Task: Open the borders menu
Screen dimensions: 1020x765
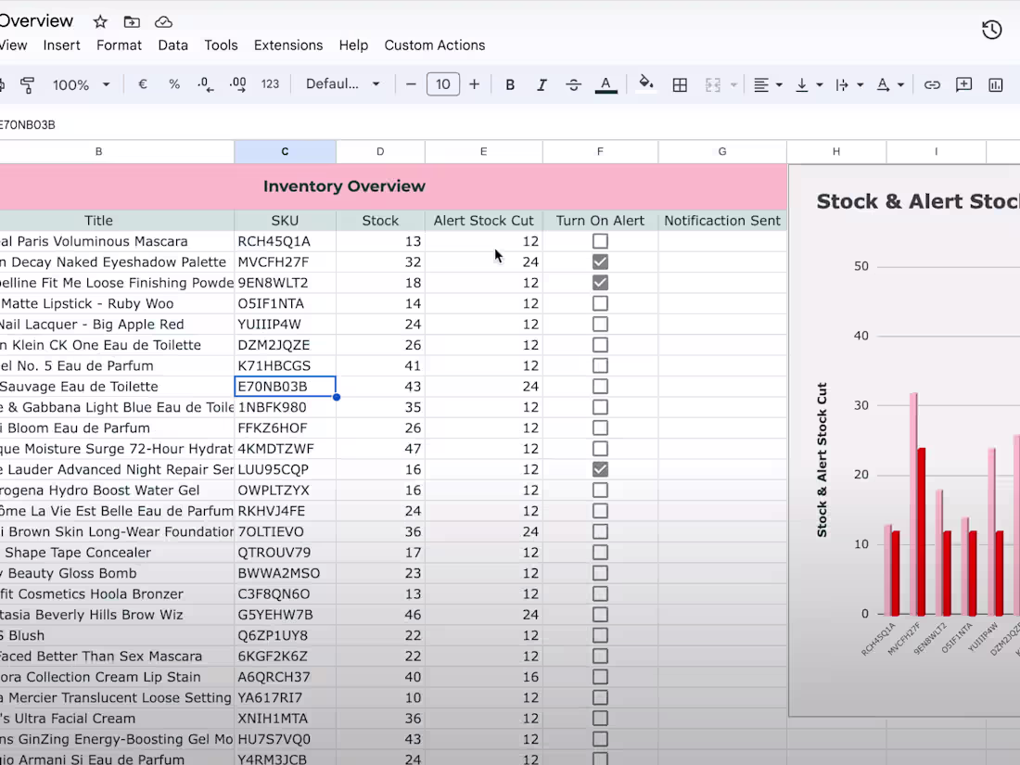Action: tap(681, 84)
